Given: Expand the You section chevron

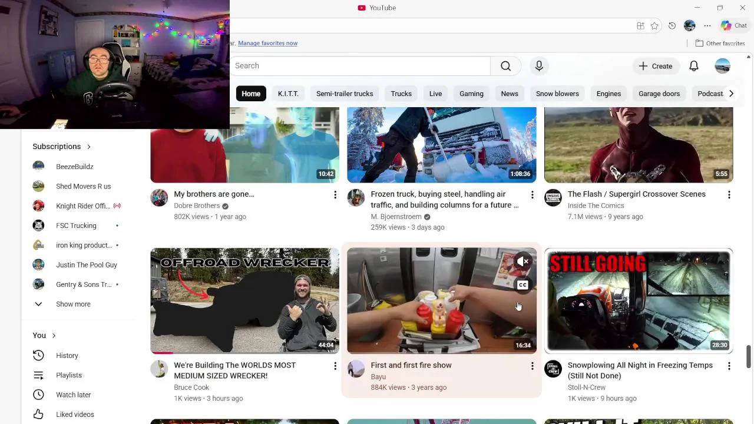Looking at the screenshot, I should (x=54, y=336).
